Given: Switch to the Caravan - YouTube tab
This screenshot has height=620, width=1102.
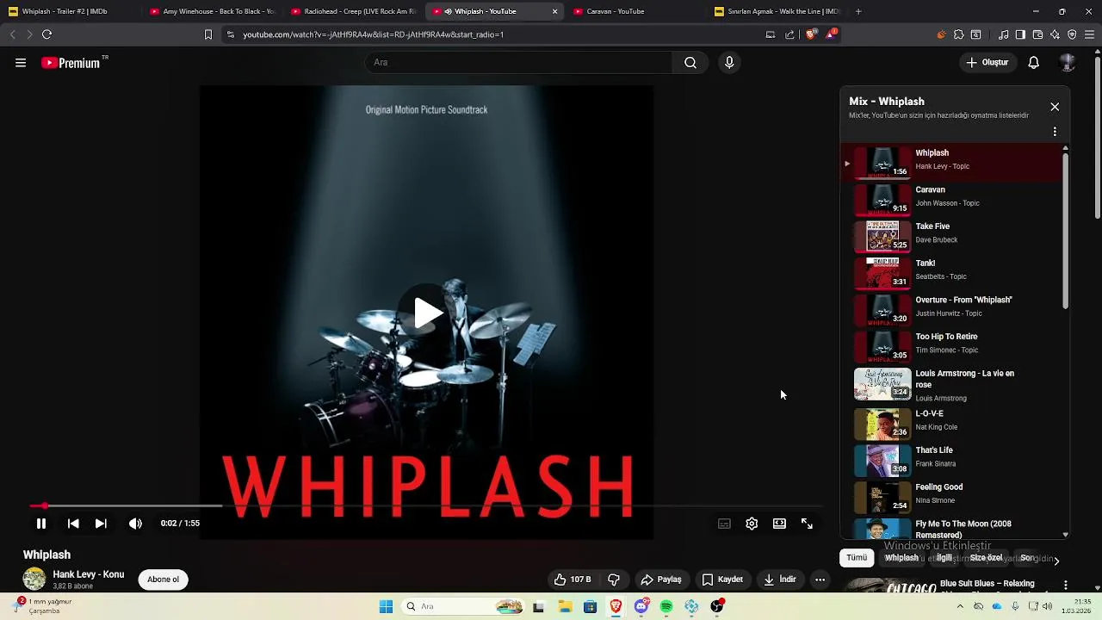Looking at the screenshot, I should [x=635, y=11].
